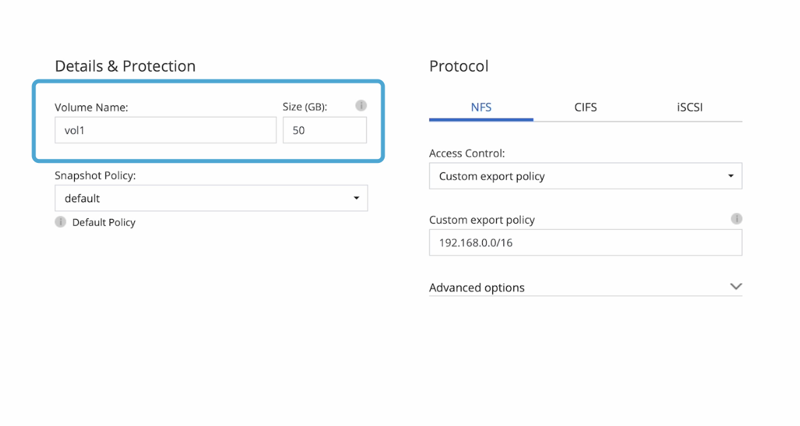The image size is (800, 426).
Task: Switch to the iSCSI tab
Action: (689, 107)
